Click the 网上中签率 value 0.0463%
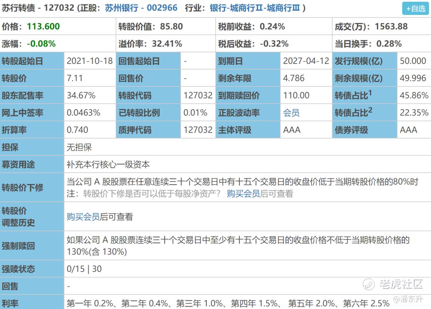The image size is (431, 309). [83, 113]
